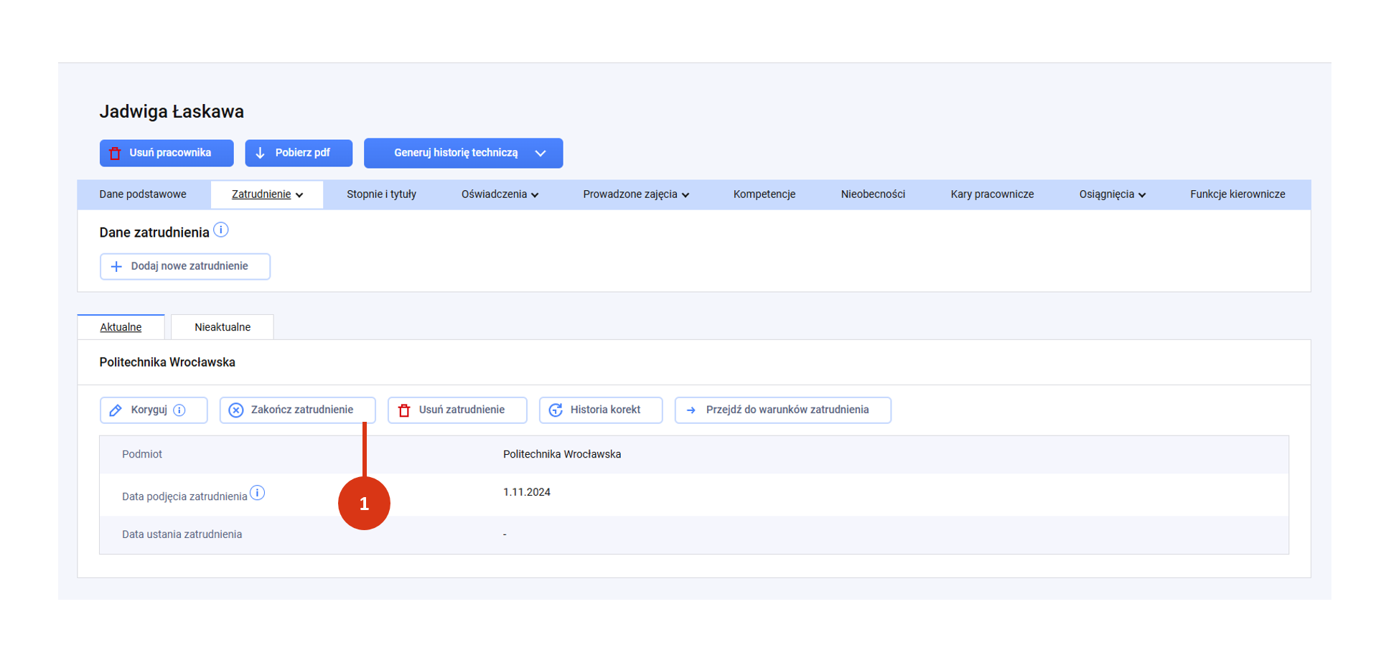Click the Zakończ zatrudnienie button label
Screen dimensions: 1376x665
(302, 410)
